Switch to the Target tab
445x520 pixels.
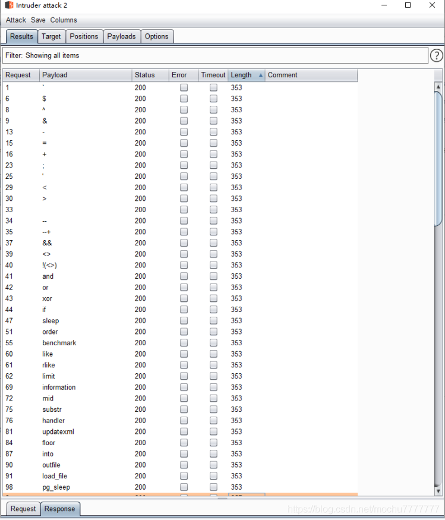point(51,36)
